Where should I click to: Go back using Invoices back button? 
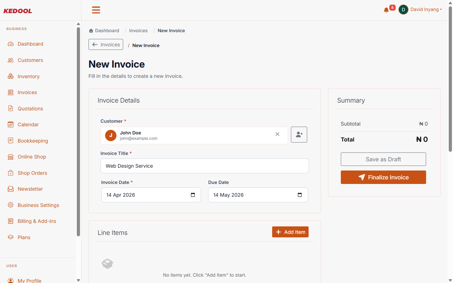point(106,45)
